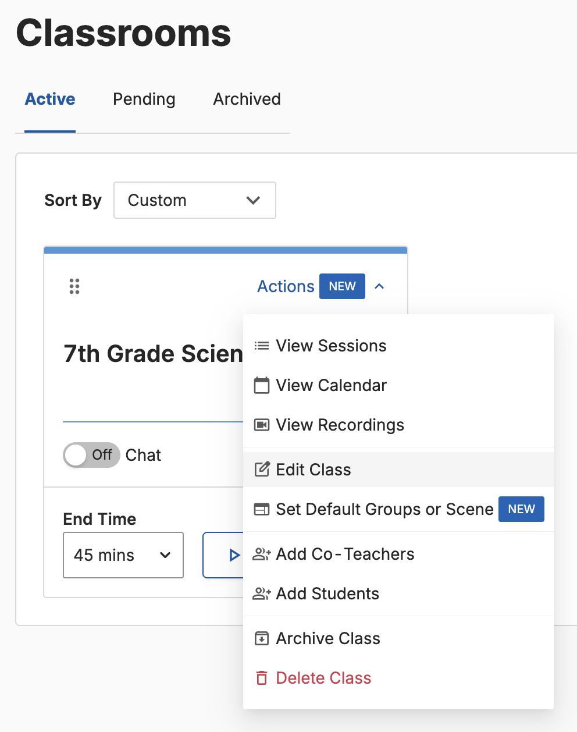The image size is (577, 732).
Task: Click the Set Default Groups icon
Action: coord(262,509)
